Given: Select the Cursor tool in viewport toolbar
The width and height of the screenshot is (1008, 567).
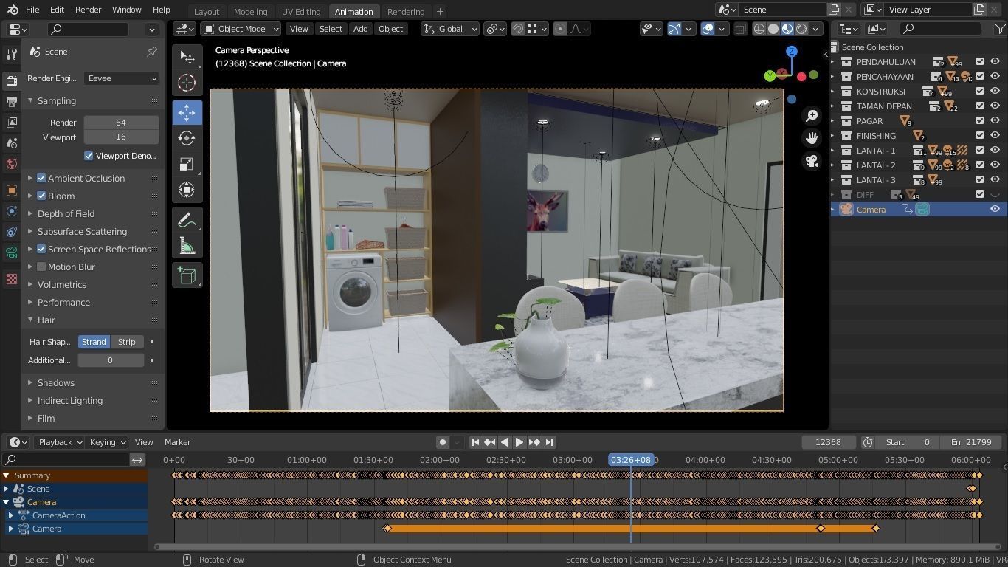Looking at the screenshot, I should point(187,83).
